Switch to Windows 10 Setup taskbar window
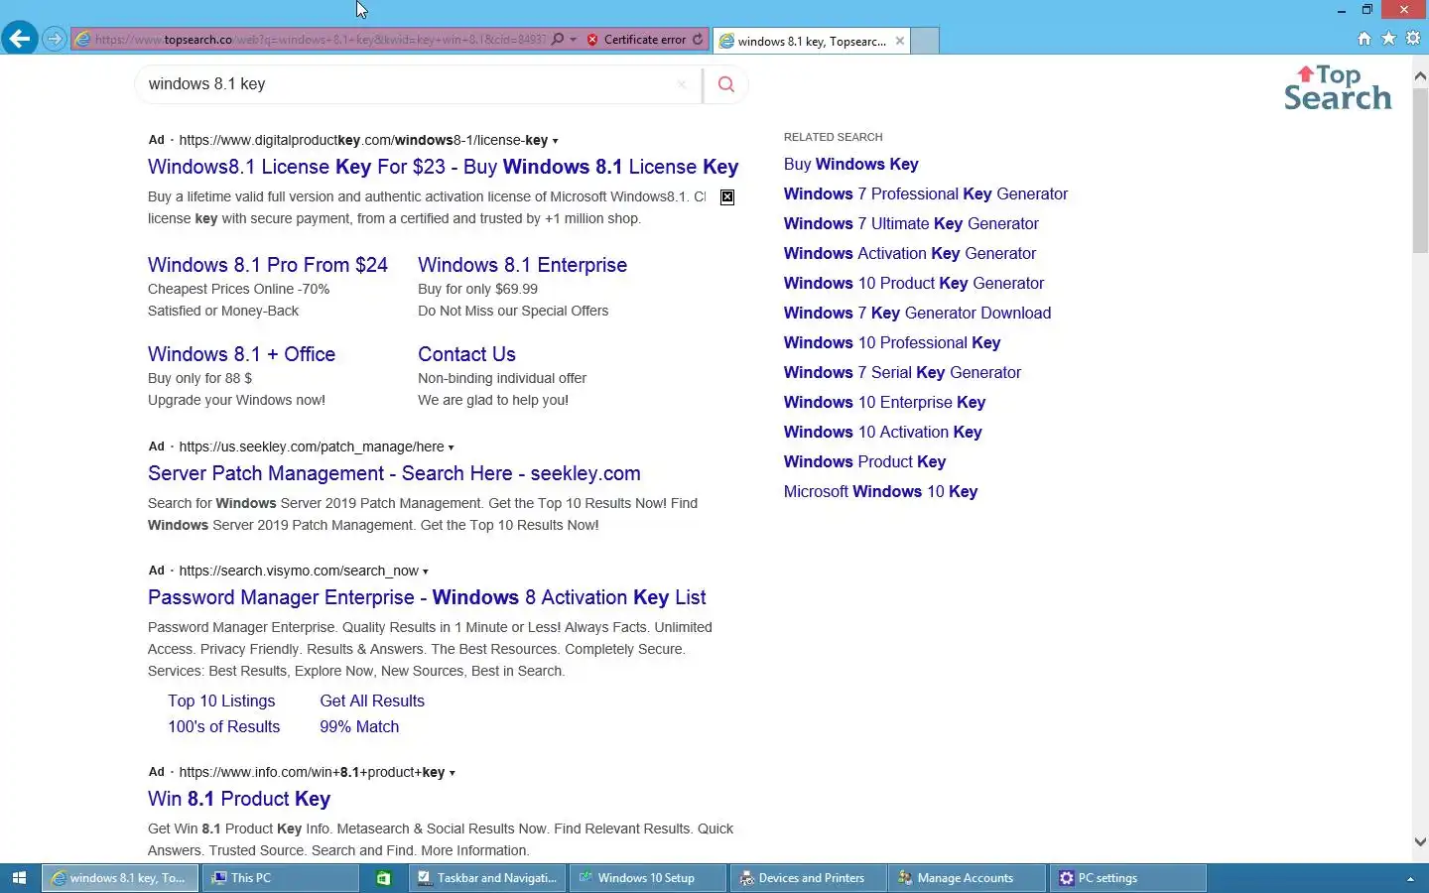1429x893 pixels. coord(648,878)
